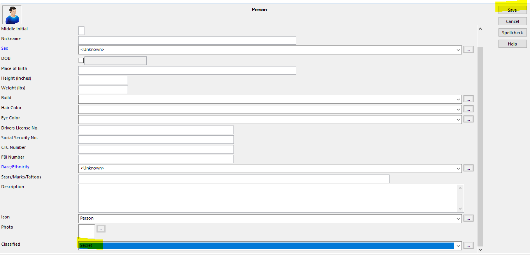Open the Photo browse ellipsis button
The image size is (530, 255).
[101, 229]
